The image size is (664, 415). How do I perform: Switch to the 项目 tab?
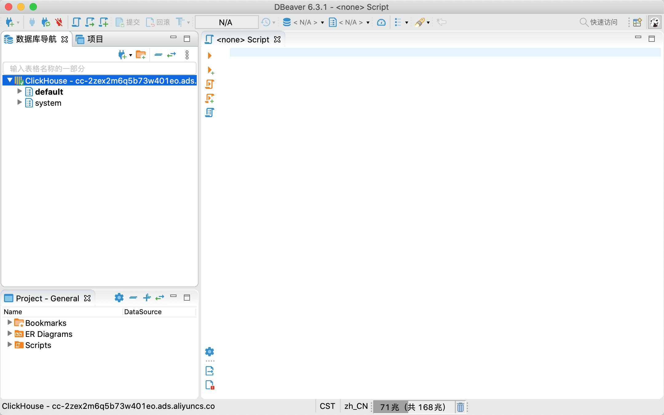click(x=89, y=39)
